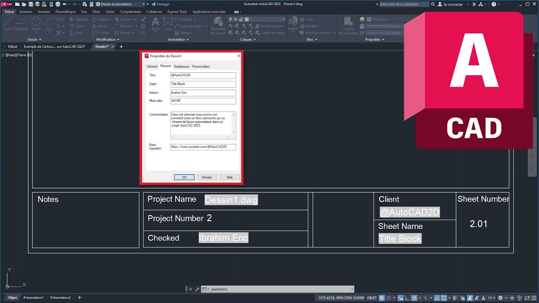Toggle polar tracking
The height and width of the screenshot is (303, 539).
click(x=414, y=298)
